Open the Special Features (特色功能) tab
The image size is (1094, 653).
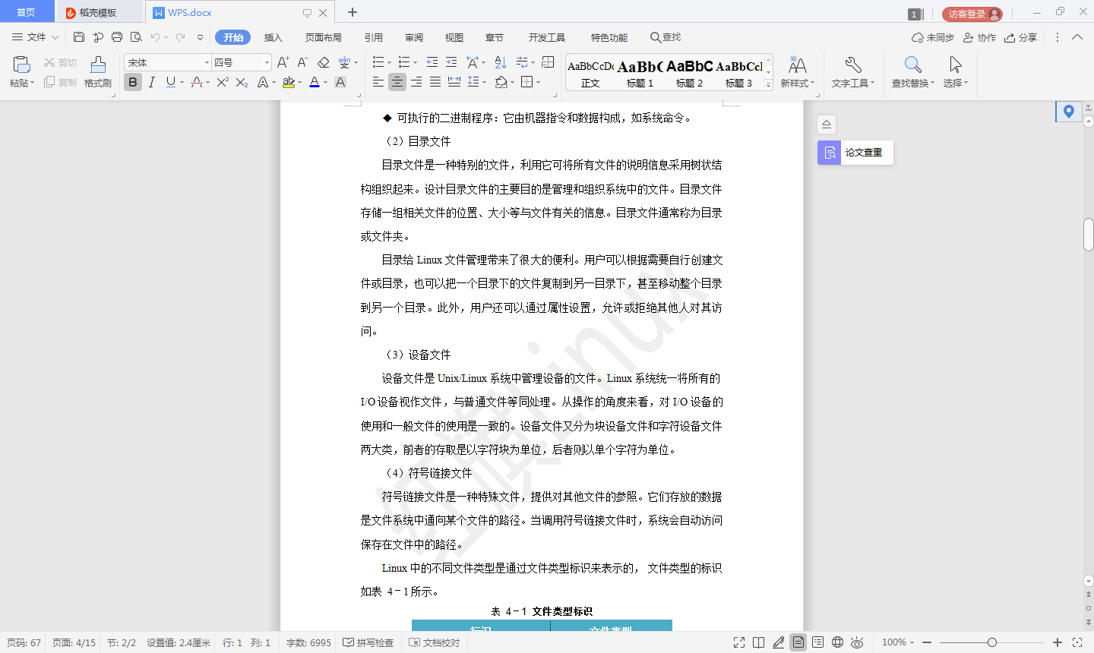(609, 37)
